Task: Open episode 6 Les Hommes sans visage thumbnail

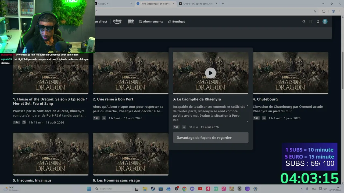Action: pos(131,154)
